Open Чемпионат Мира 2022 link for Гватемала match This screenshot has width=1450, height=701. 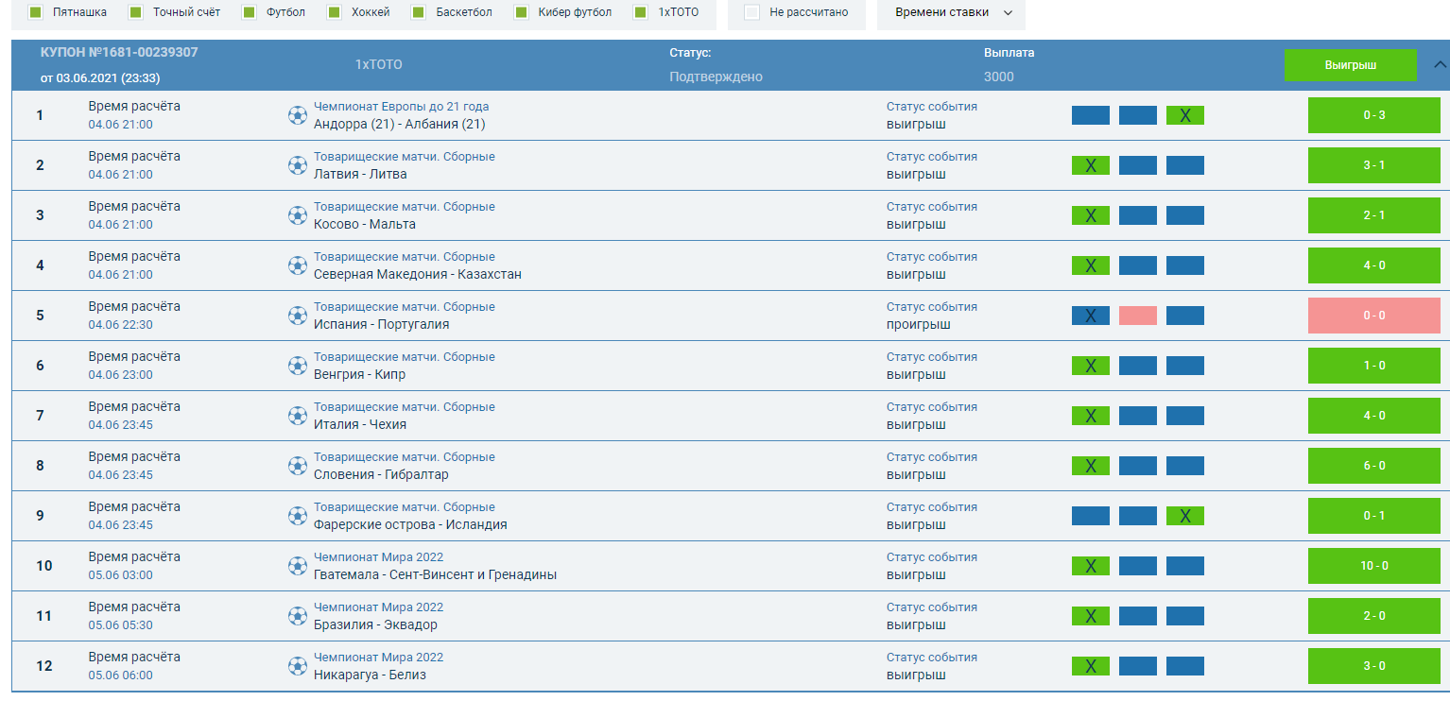coord(378,557)
